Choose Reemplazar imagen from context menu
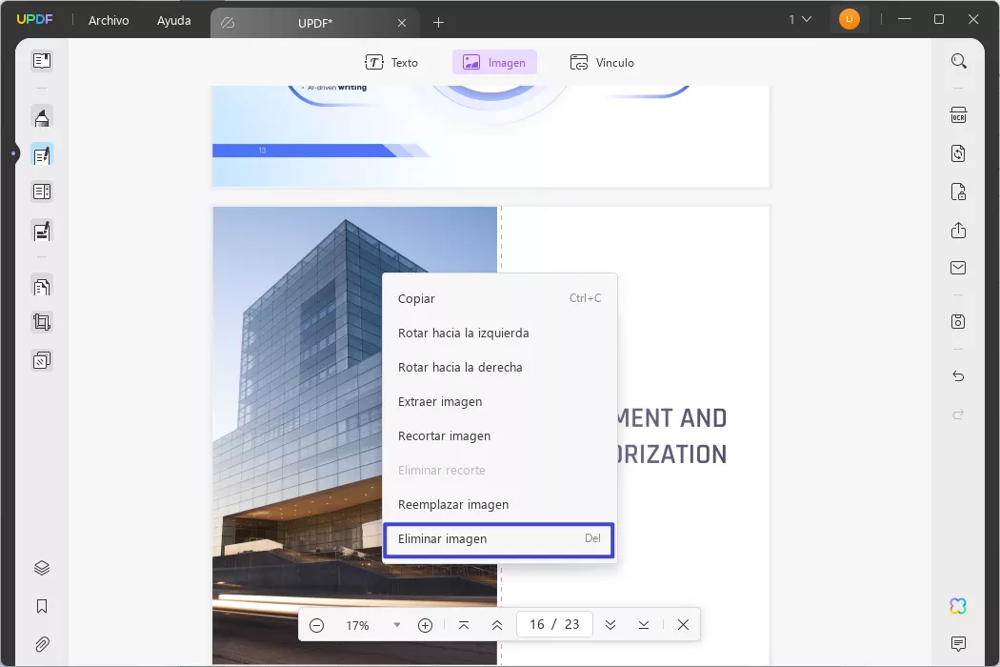 coord(499,504)
